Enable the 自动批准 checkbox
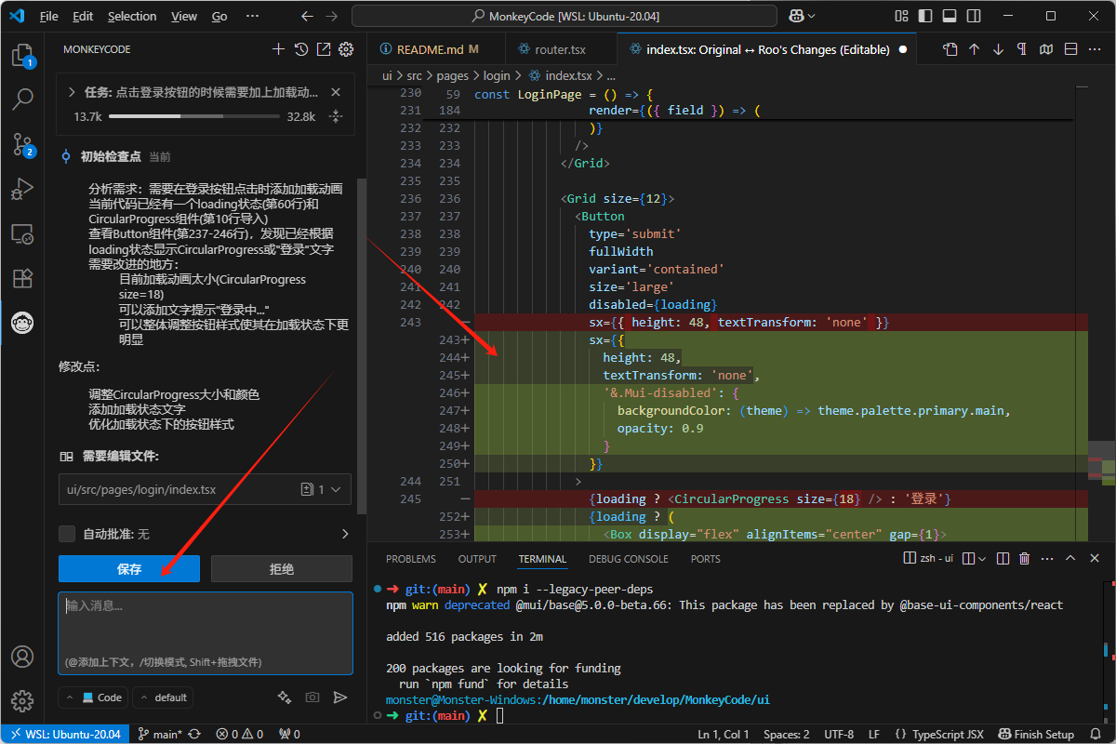Image resolution: width=1116 pixels, height=744 pixels. [67, 534]
